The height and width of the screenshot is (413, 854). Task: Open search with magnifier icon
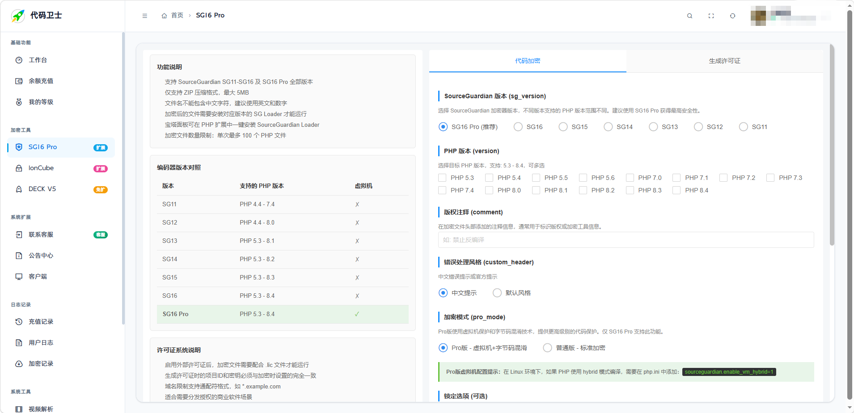(690, 16)
